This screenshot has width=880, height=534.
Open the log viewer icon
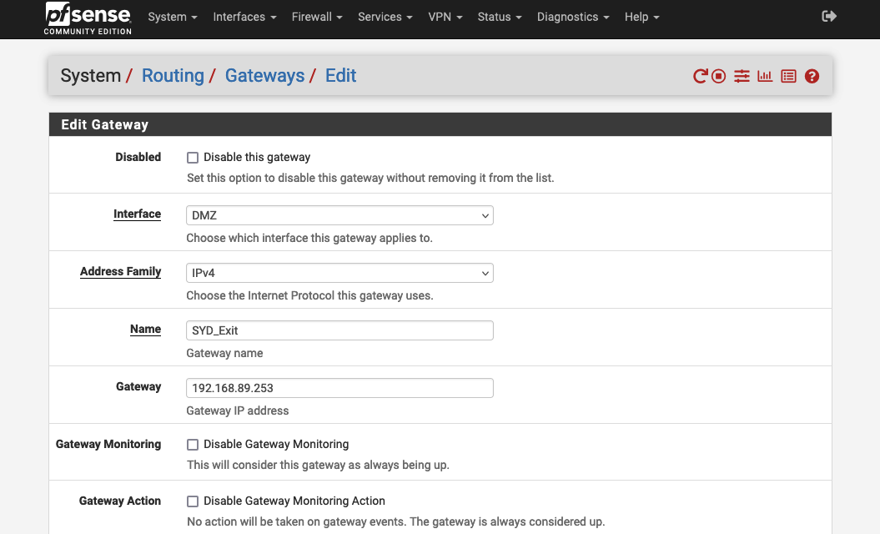point(788,76)
